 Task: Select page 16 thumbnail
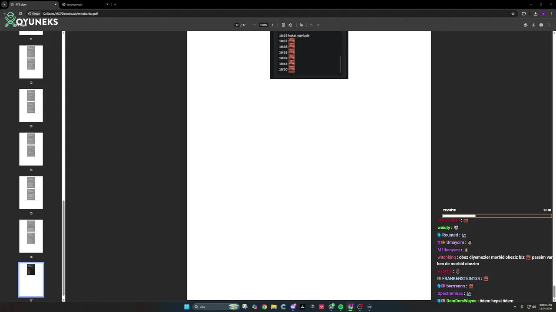point(31,236)
